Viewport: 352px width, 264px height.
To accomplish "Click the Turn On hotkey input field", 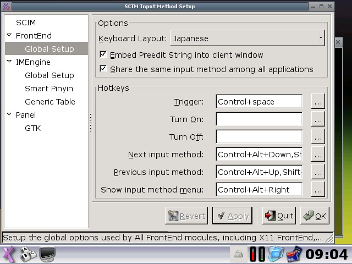I will [x=259, y=119].
